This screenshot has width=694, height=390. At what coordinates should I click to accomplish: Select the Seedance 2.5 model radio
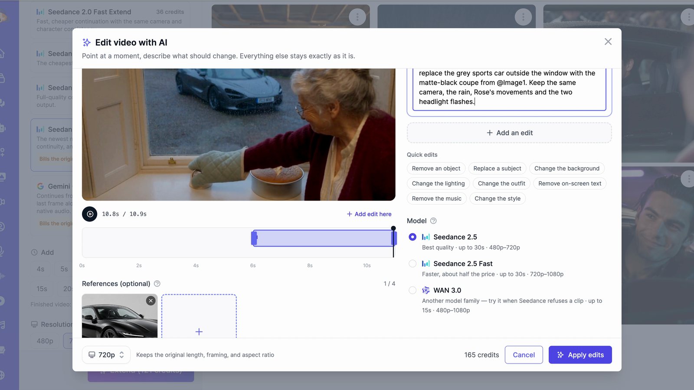(412, 237)
